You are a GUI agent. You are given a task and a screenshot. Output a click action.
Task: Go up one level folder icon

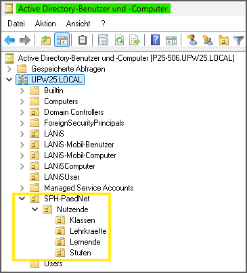(46, 41)
